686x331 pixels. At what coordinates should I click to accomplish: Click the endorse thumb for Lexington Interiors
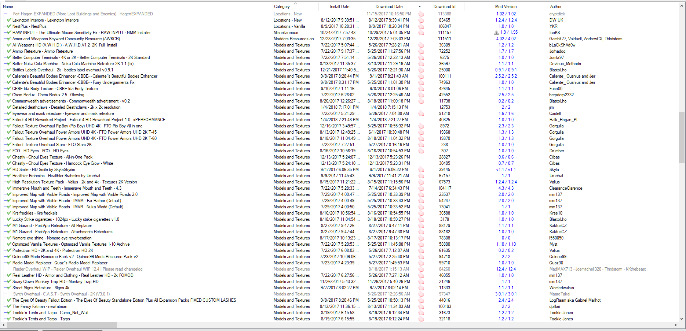pos(421,20)
